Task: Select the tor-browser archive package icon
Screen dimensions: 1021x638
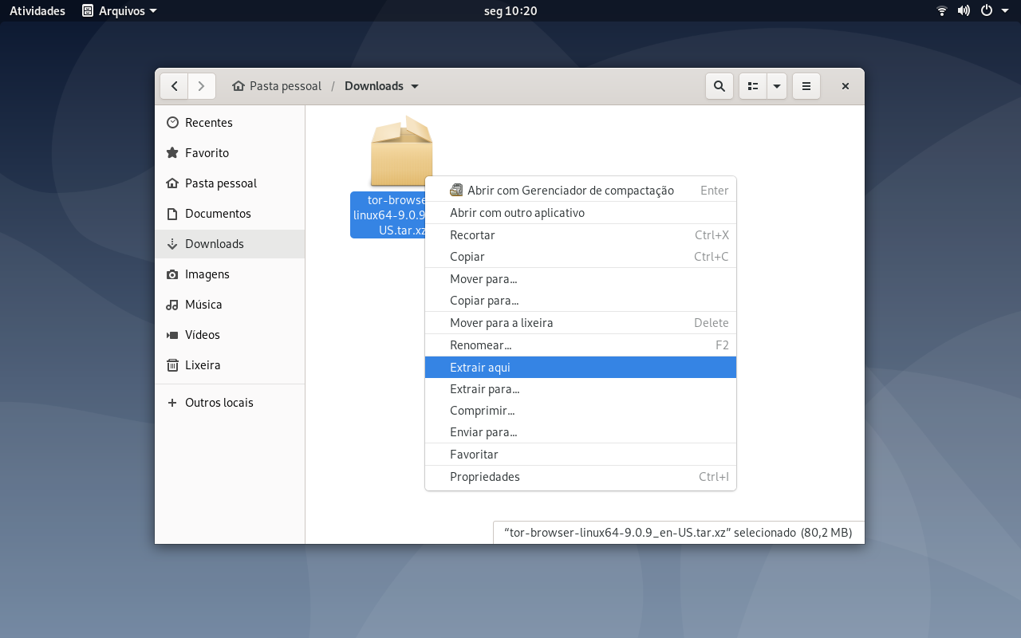Action: coord(401,152)
